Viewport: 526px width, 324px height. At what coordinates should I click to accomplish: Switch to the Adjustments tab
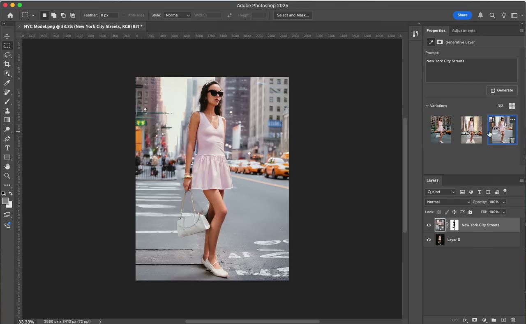click(x=464, y=30)
